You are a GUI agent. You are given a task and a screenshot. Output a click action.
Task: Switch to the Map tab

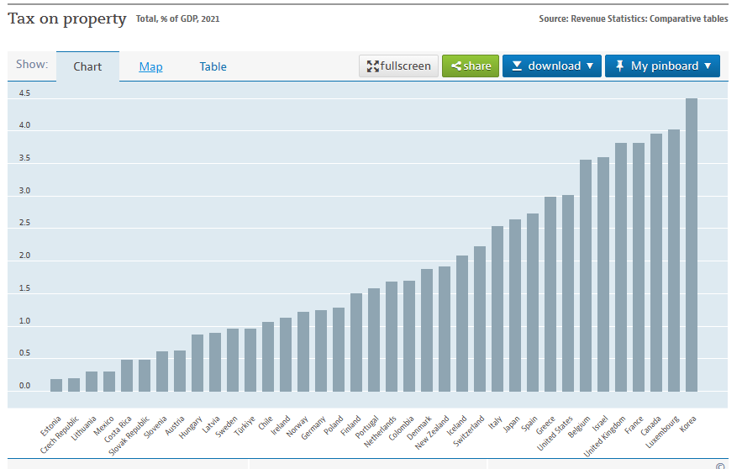(x=151, y=67)
